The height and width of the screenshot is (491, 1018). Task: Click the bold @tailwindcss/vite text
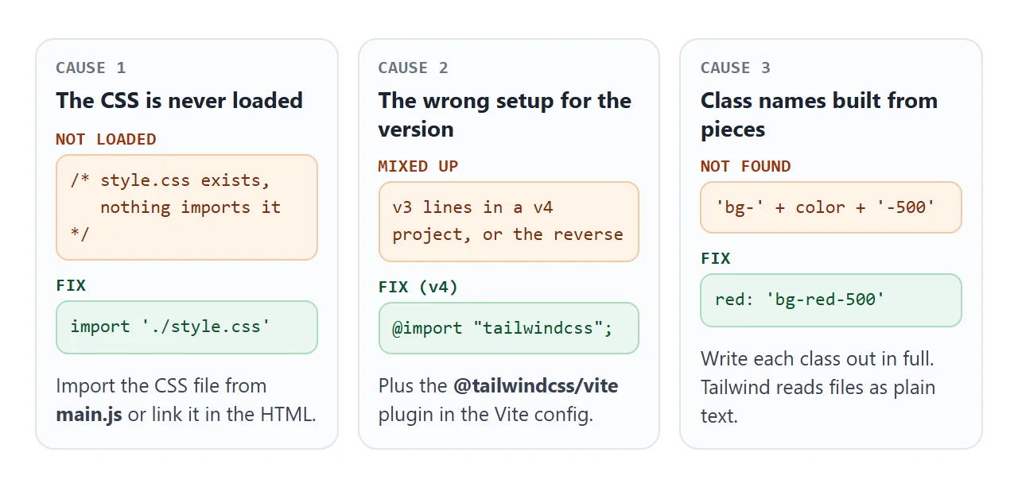click(x=535, y=386)
